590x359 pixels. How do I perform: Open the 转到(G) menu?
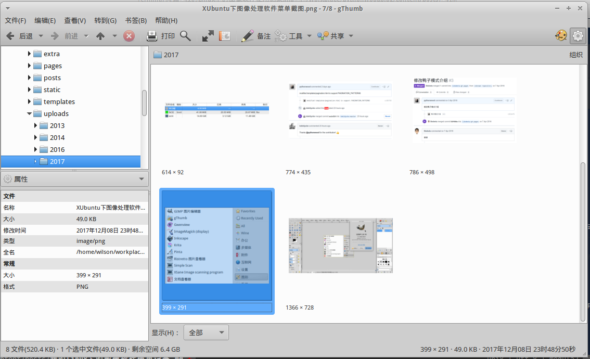(x=105, y=20)
